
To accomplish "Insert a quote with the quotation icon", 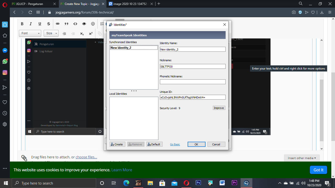I will point(66,24).
